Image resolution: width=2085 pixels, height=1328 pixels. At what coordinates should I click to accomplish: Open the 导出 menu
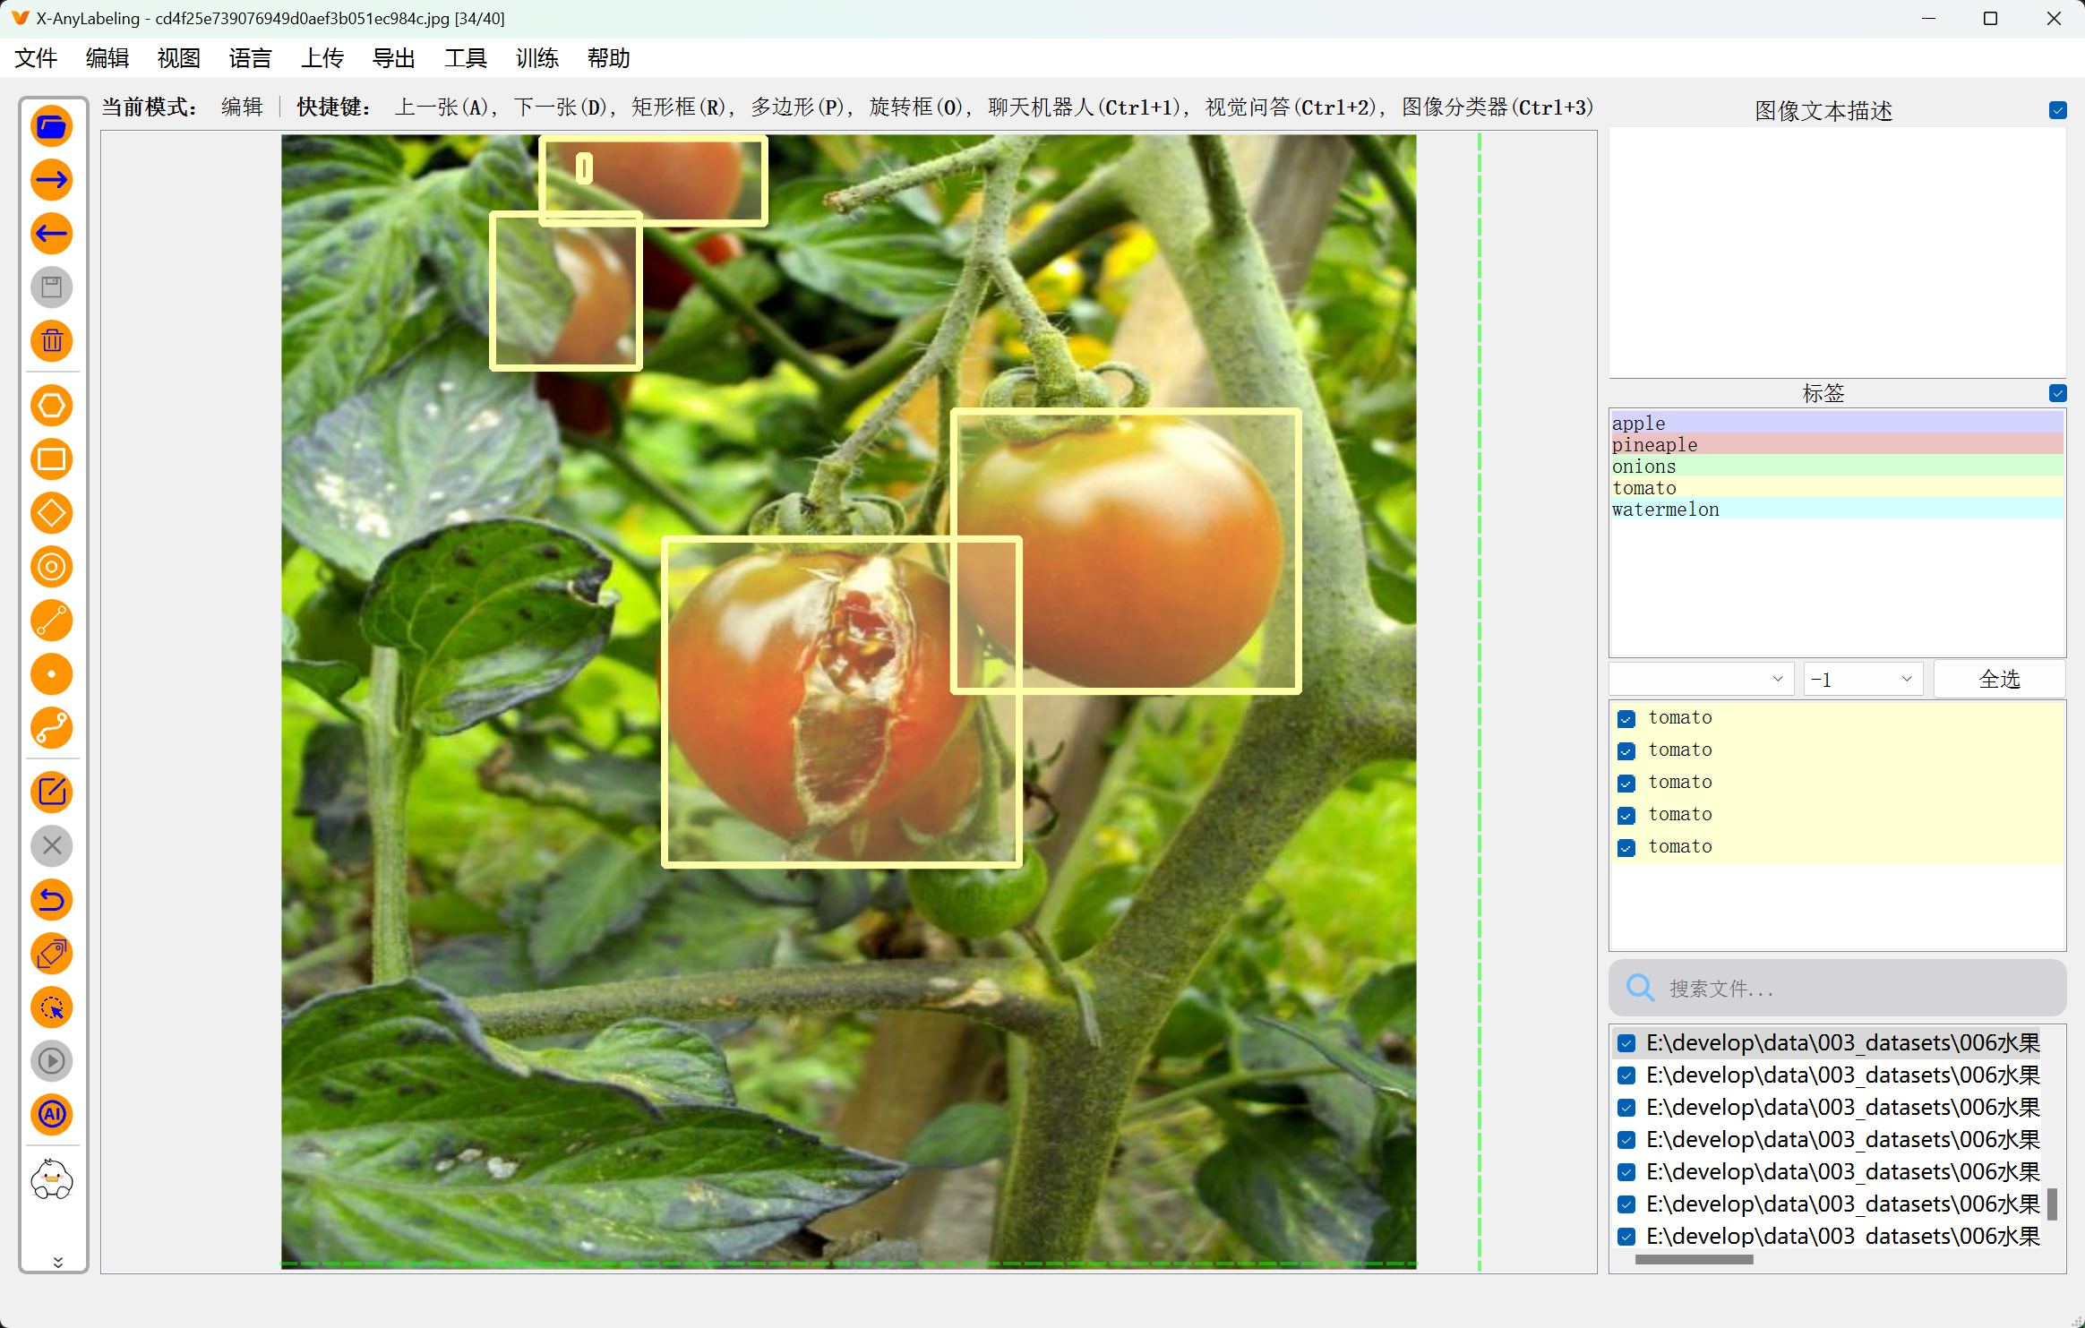393,58
